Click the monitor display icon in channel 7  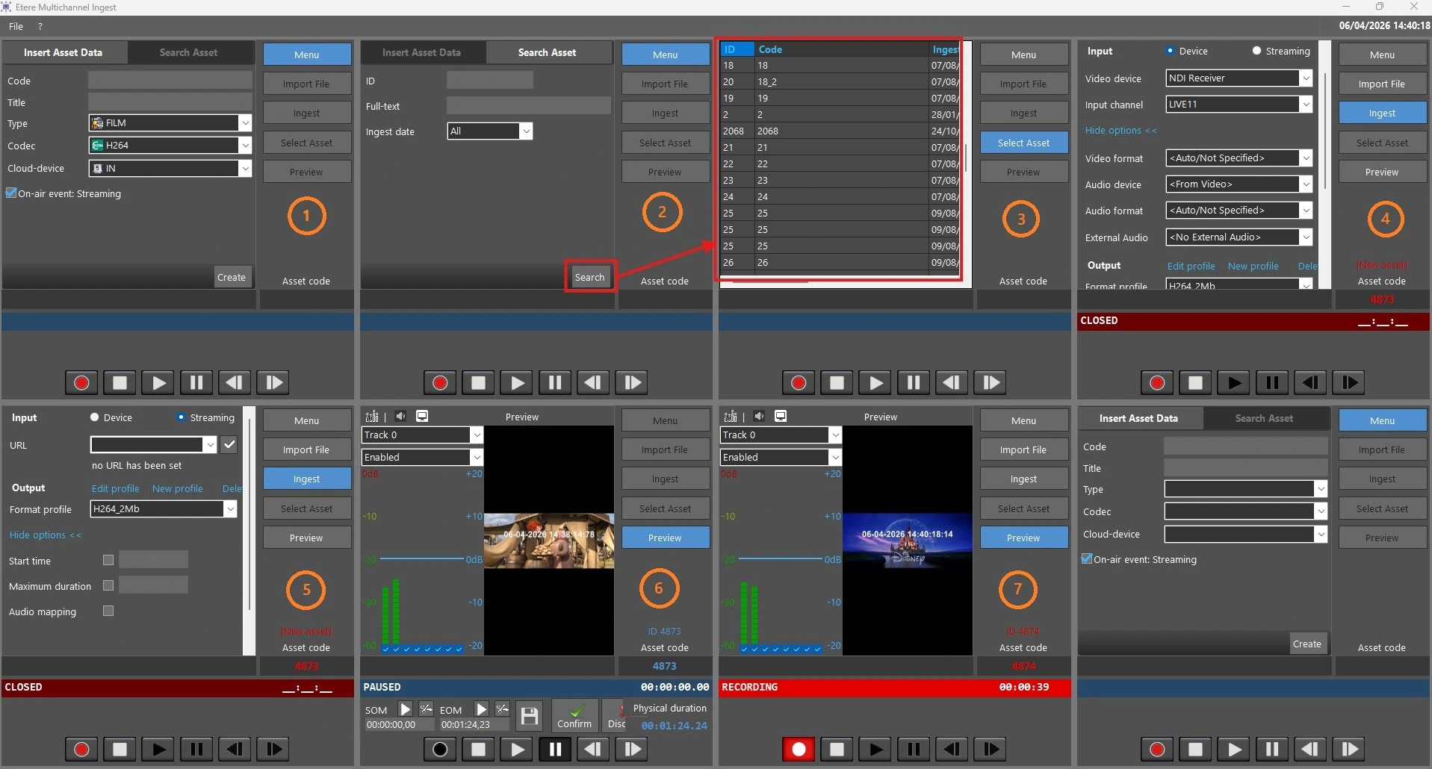coord(781,416)
